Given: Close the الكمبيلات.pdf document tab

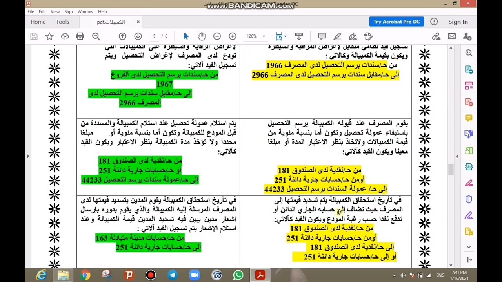Looking at the screenshot, I should (x=138, y=22).
